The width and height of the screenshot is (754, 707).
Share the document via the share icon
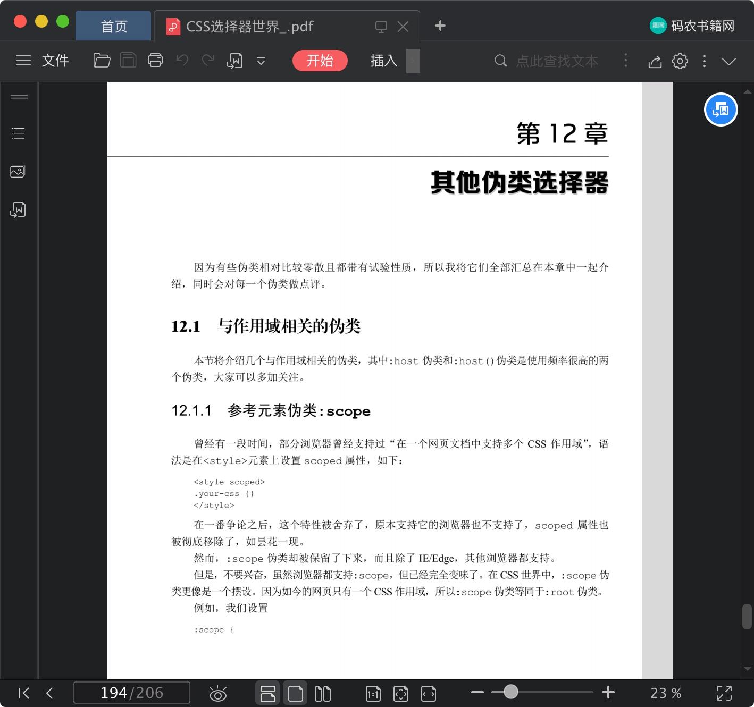point(655,61)
